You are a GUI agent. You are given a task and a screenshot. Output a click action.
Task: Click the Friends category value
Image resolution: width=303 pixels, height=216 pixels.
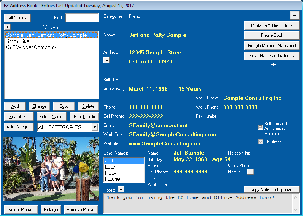135,16
